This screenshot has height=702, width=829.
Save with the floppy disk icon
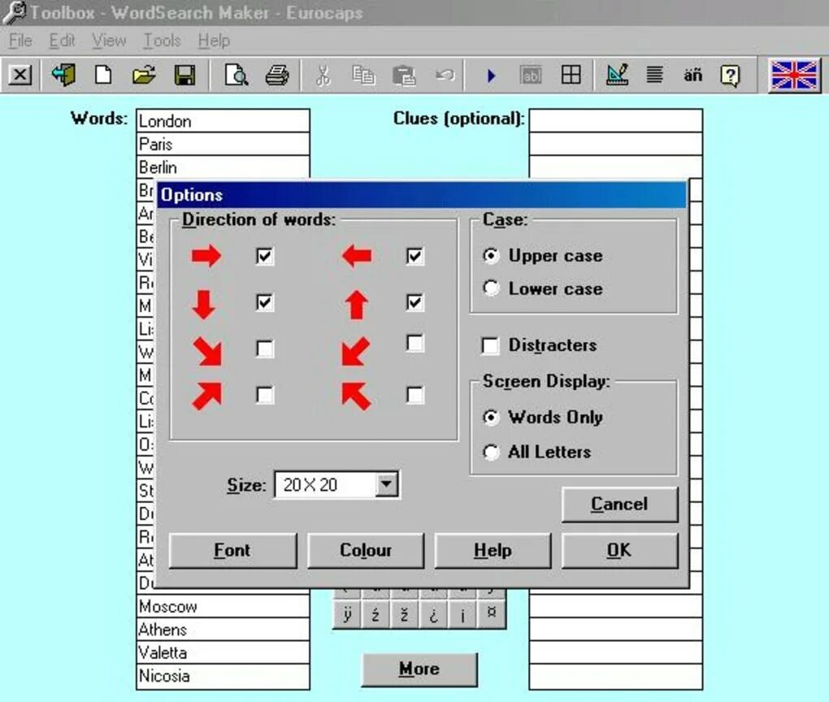(184, 75)
